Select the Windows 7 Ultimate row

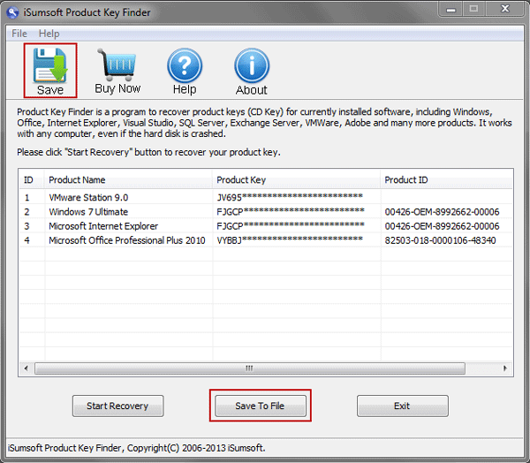(x=266, y=212)
